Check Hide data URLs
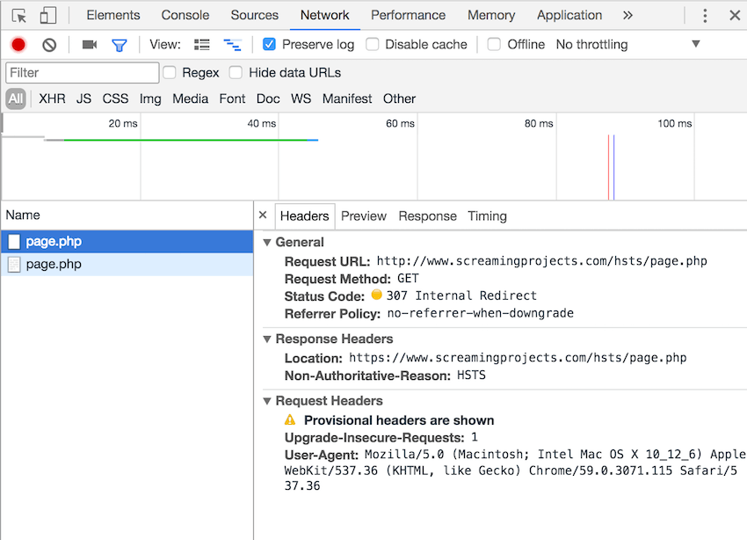The image size is (747, 540). click(x=236, y=72)
